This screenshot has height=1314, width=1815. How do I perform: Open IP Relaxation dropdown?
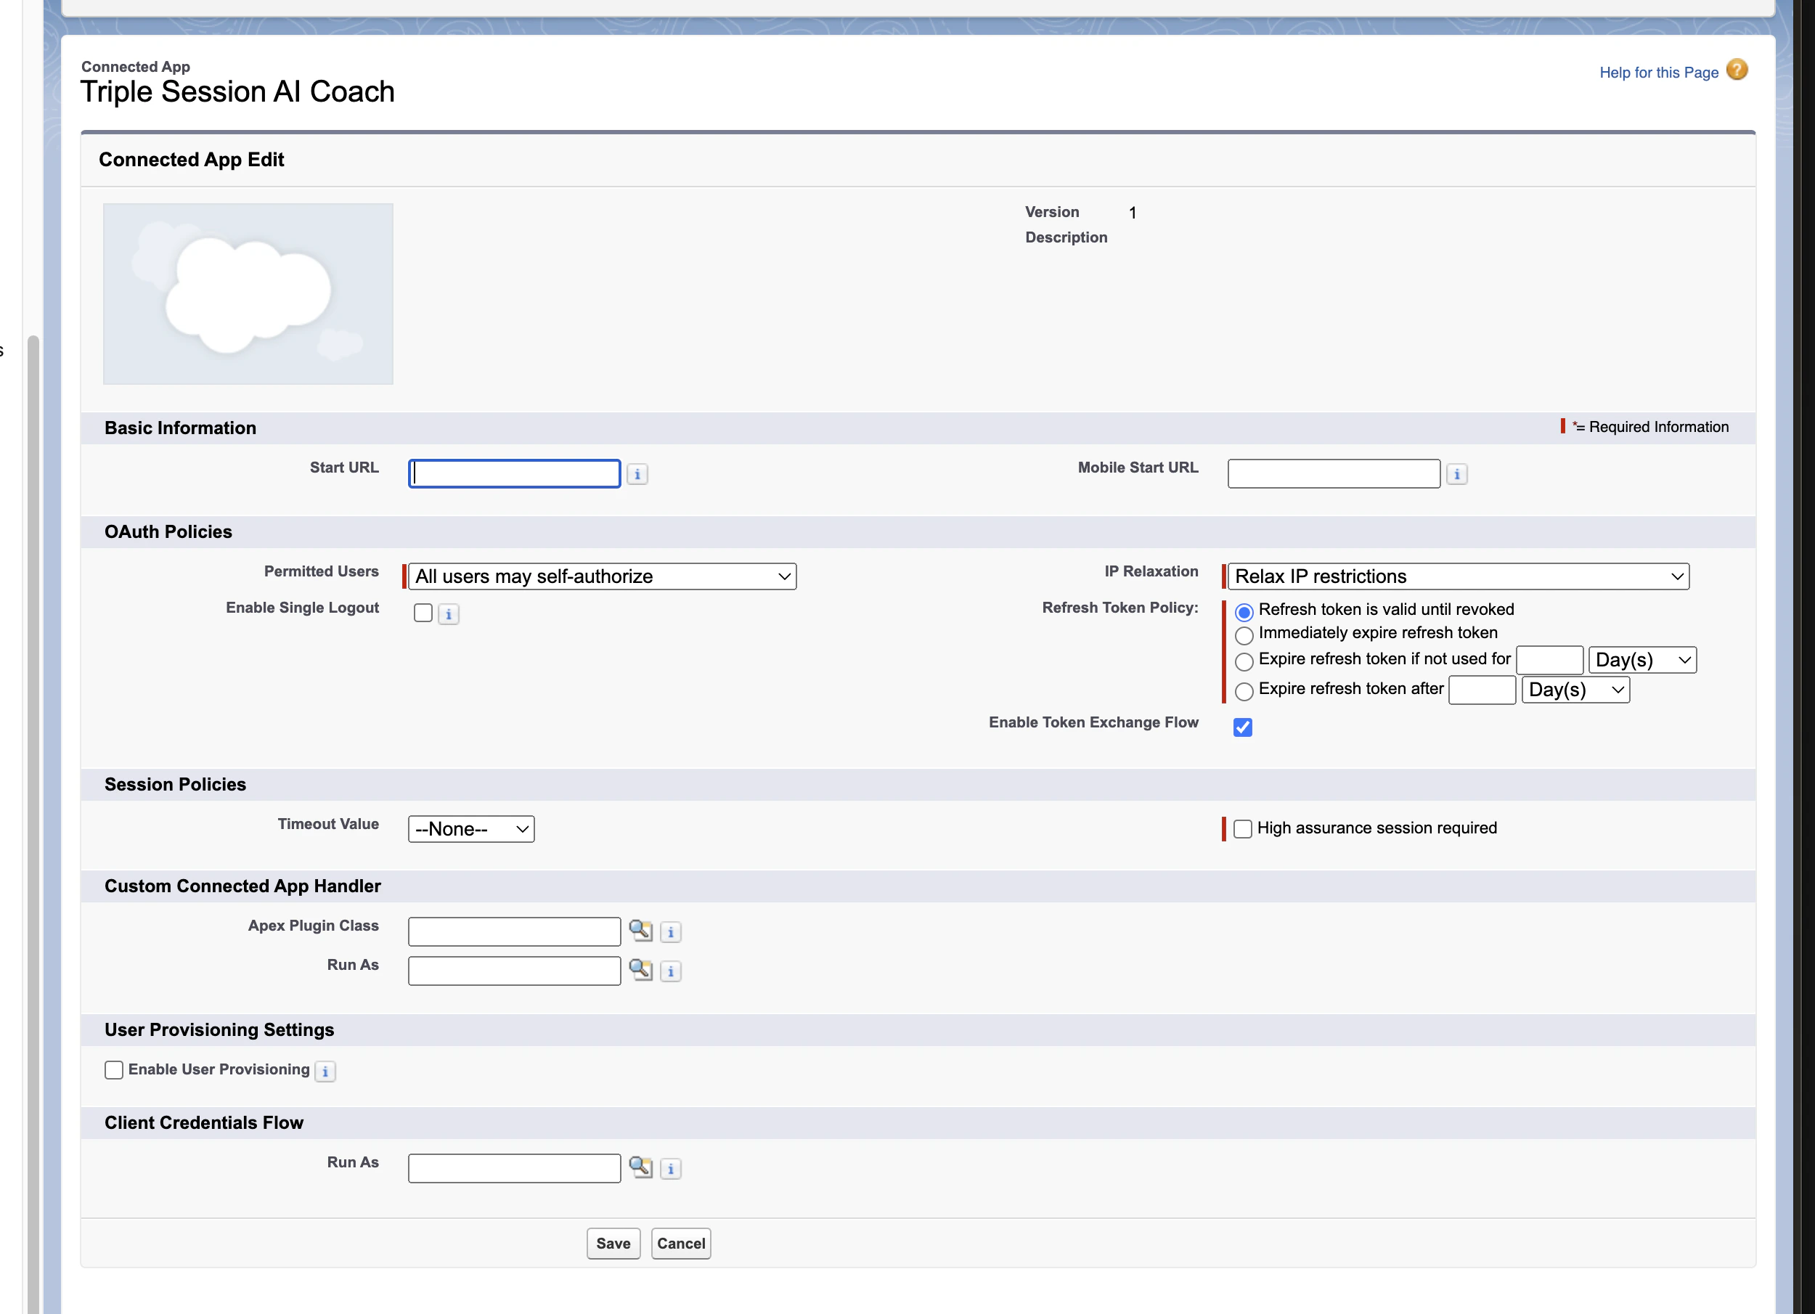1458,577
